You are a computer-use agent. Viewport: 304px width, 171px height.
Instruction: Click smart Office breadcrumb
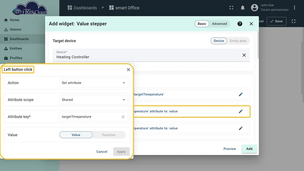coord(124,8)
